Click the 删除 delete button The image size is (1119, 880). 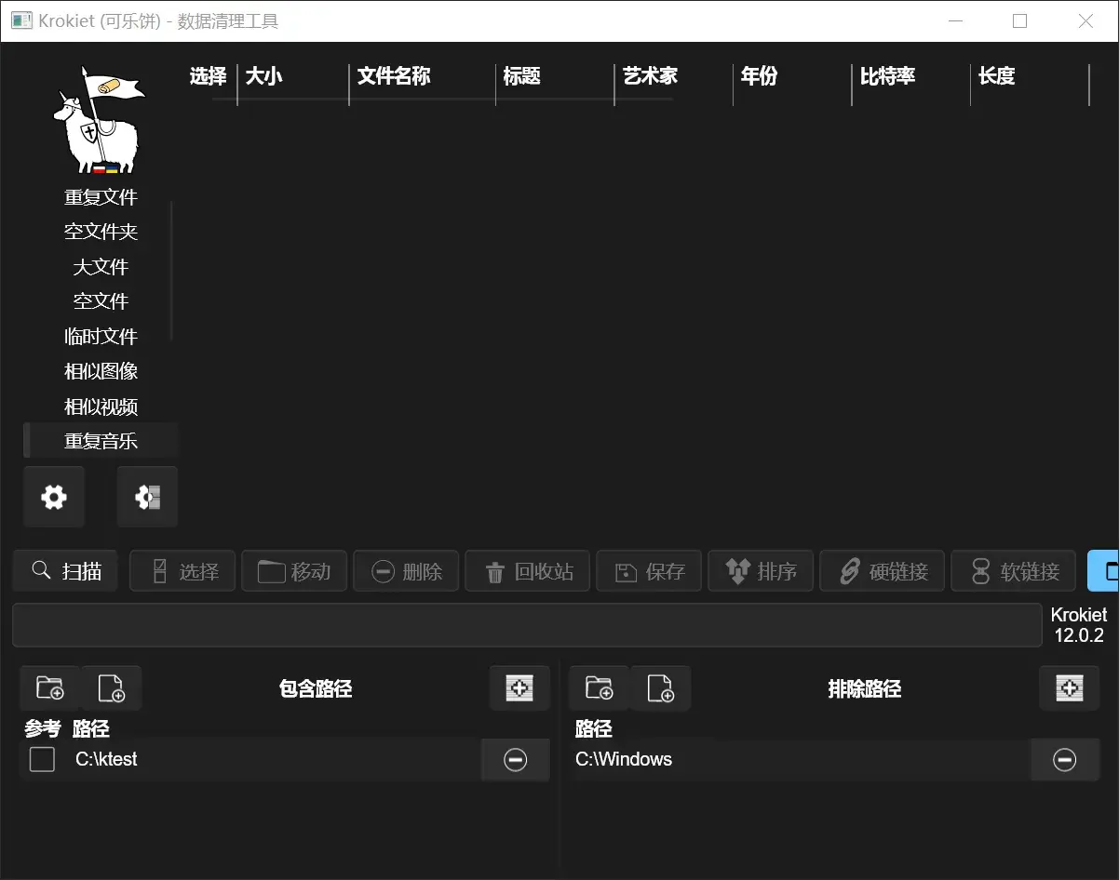[406, 570]
